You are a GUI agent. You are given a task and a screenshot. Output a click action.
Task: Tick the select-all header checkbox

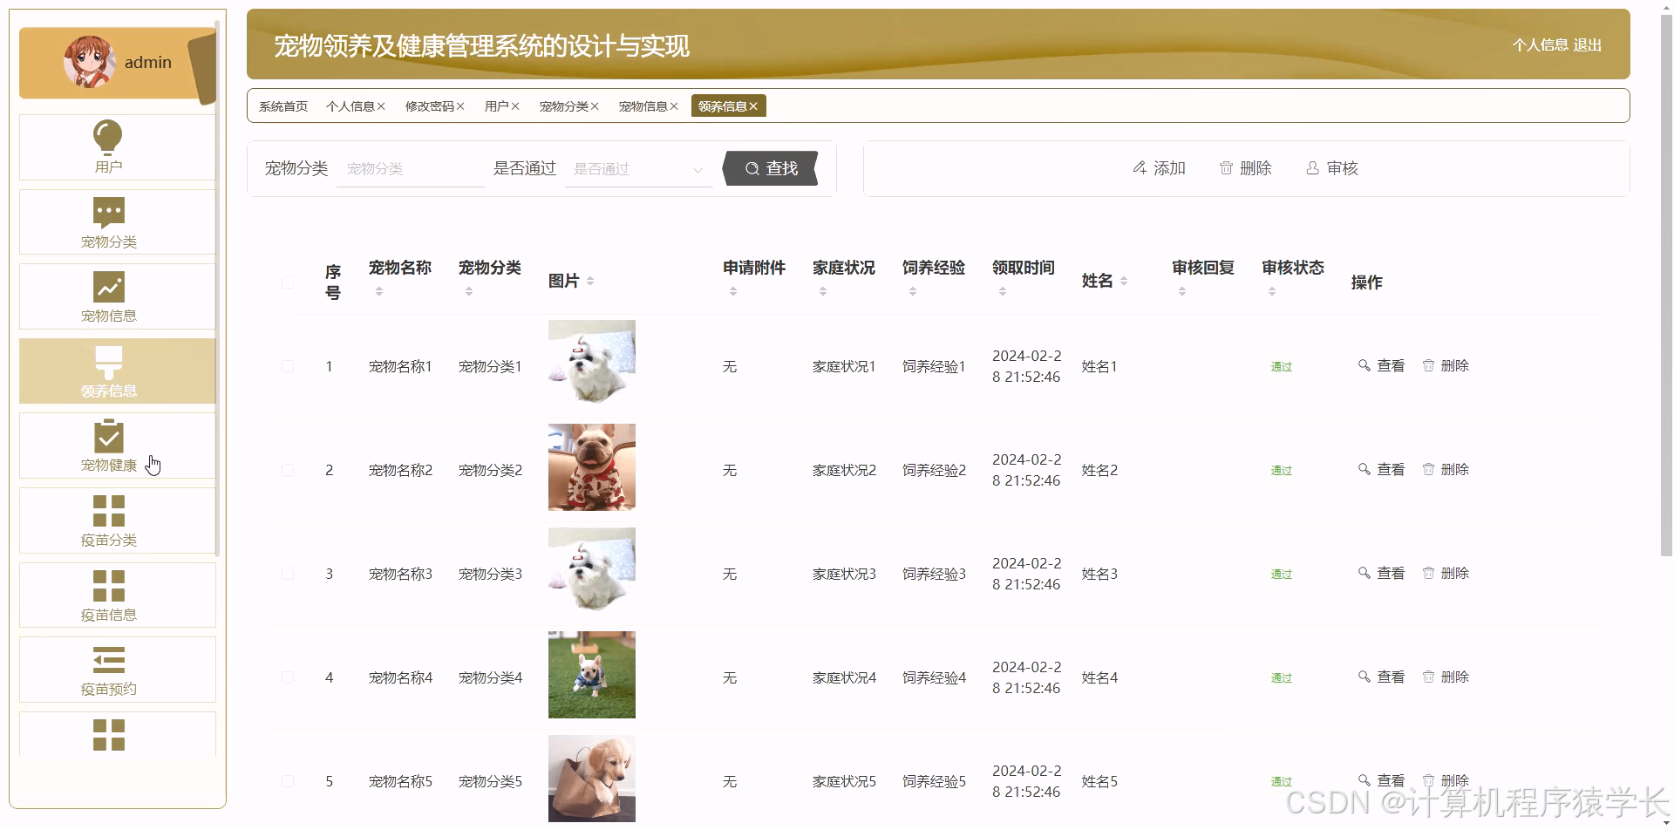click(x=288, y=282)
